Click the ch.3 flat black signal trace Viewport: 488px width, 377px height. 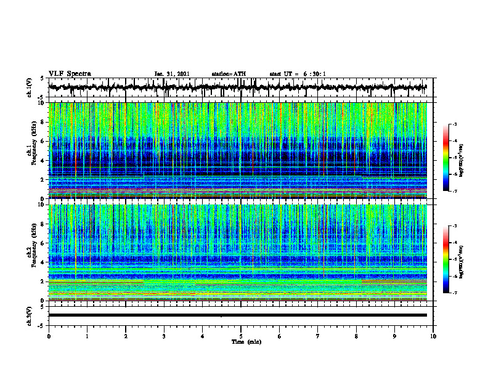click(x=237, y=315)
